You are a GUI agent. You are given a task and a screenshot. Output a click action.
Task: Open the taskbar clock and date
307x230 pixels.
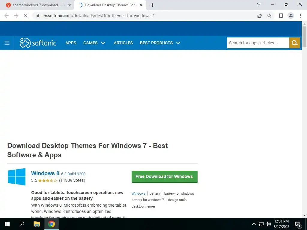pyautogui.click(x=281, y=224)
